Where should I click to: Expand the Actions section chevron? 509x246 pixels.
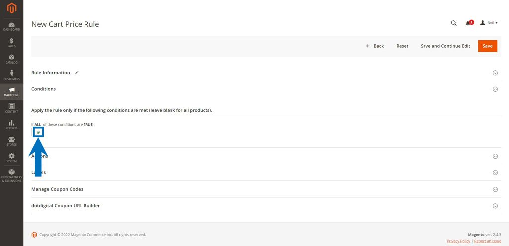click(495, 156)
